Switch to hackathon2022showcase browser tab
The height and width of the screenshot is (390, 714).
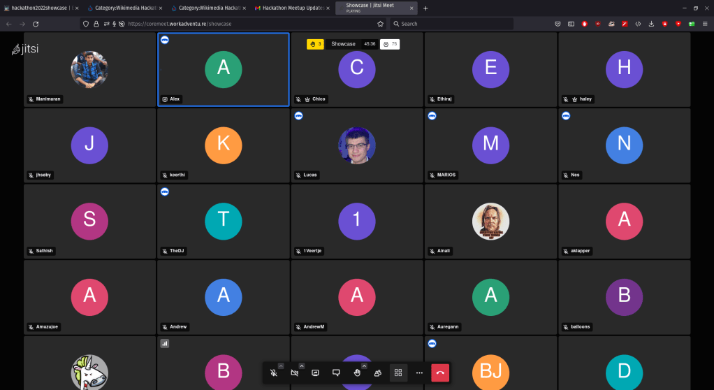40,8
